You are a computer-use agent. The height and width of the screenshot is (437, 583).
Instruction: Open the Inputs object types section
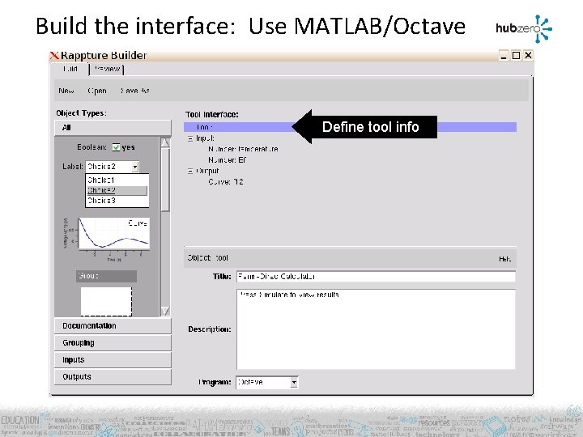tap(113, 360)
